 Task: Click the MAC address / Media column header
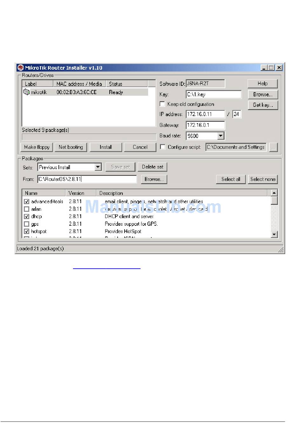click(x=79, y=84)
